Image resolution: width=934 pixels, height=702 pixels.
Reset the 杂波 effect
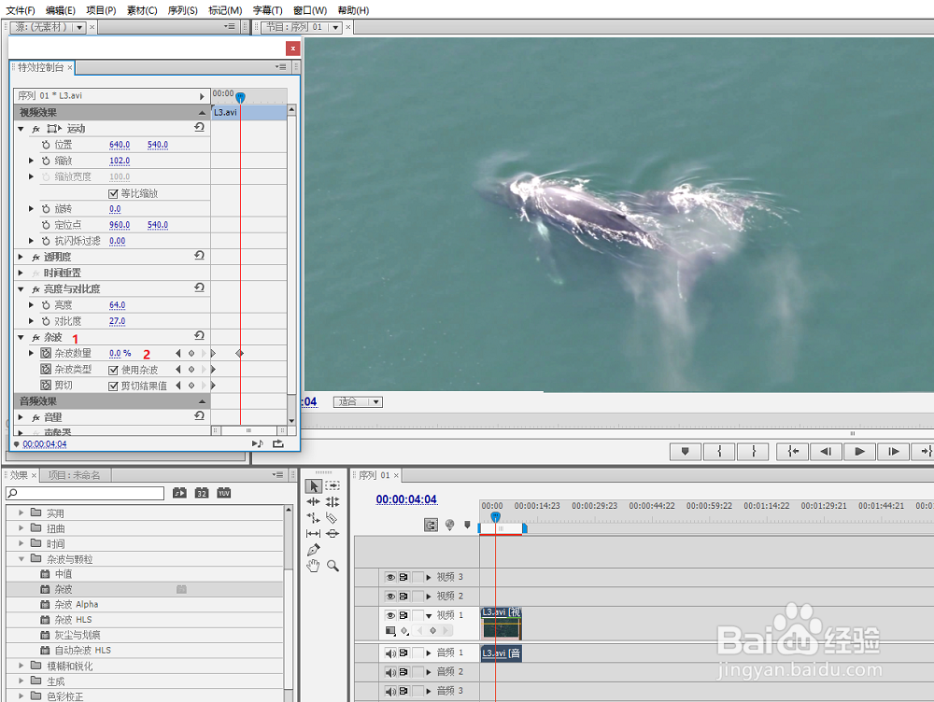[200, 336]
